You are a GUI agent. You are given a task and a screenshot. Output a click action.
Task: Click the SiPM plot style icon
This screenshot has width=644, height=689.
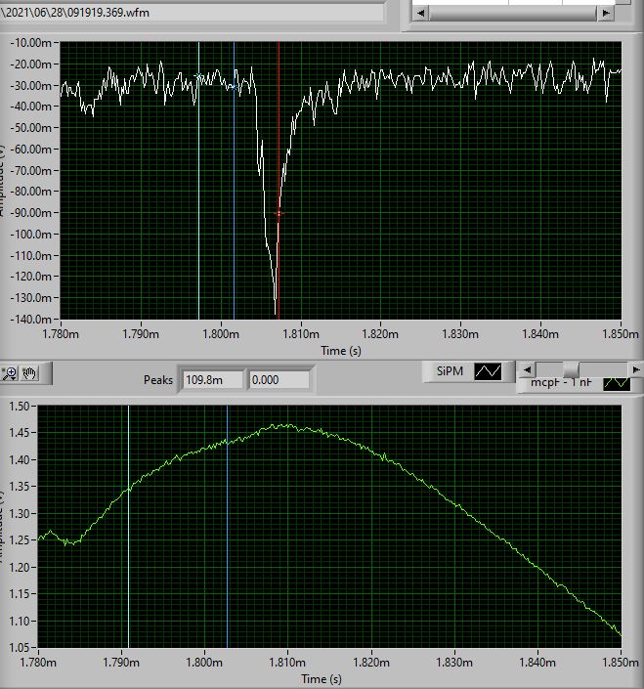488,371
